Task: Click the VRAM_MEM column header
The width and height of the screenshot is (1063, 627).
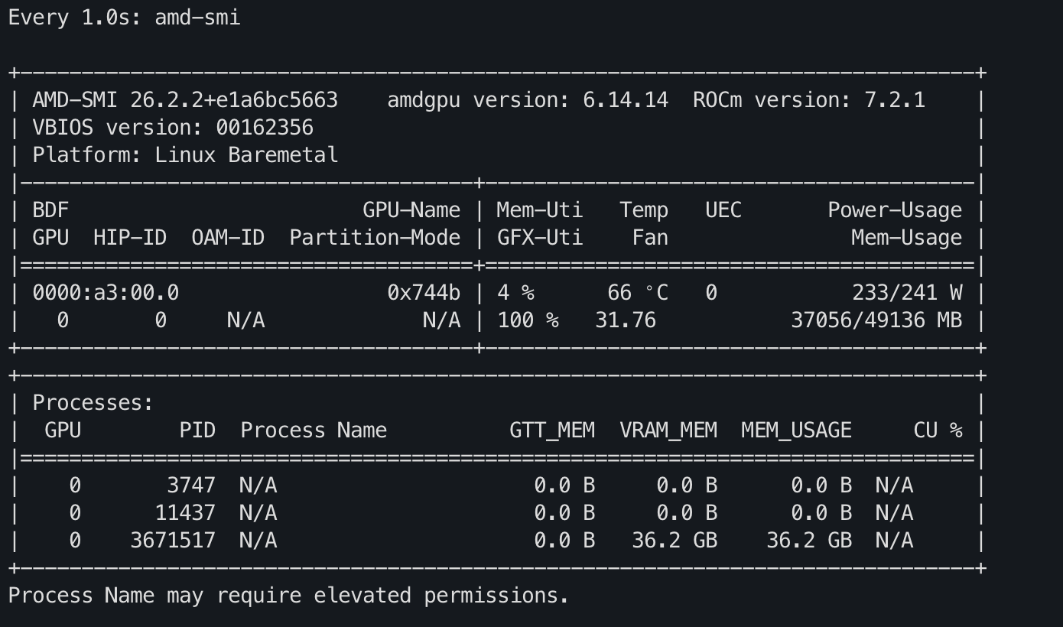Action: coord(668,430)
